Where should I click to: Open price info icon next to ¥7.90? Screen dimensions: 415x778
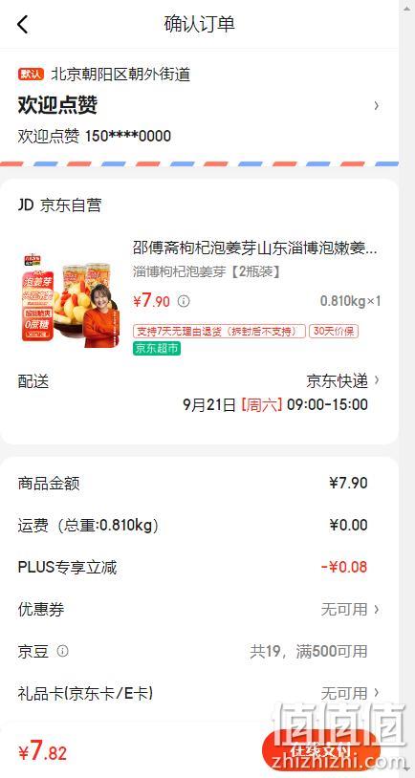pyautogui.click(x=184, y=301)
